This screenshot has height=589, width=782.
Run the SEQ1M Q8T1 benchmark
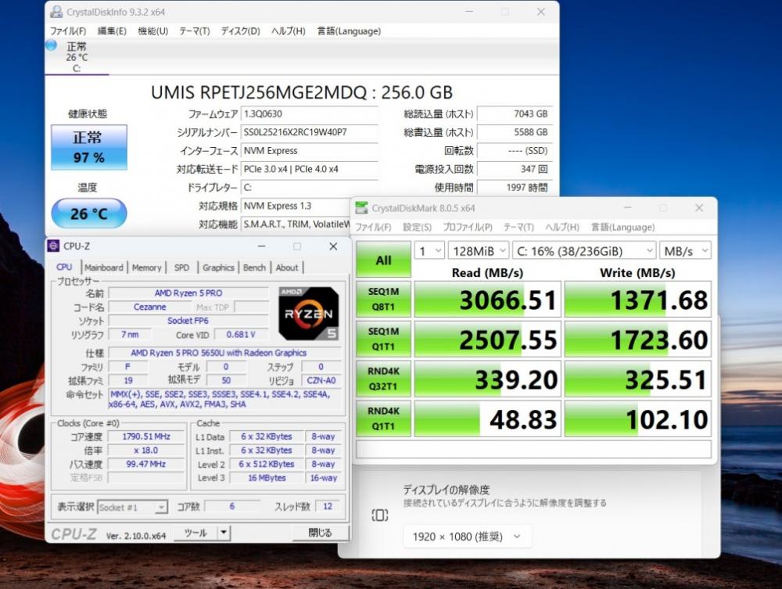(383, 300)
